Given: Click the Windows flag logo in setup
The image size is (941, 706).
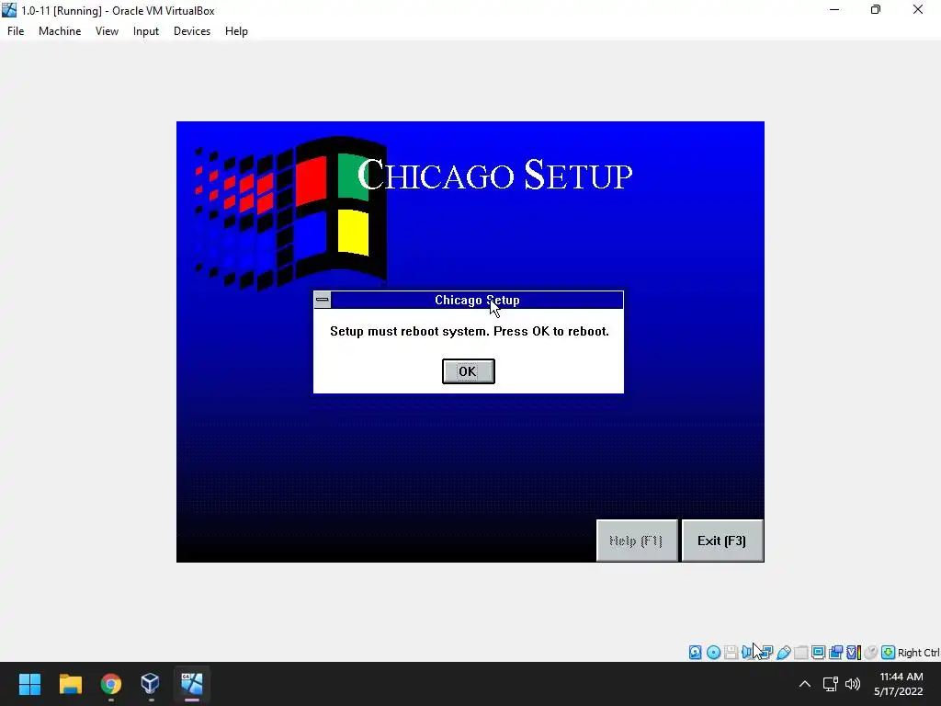Looking at the screenshot, I should pos(291,213).
